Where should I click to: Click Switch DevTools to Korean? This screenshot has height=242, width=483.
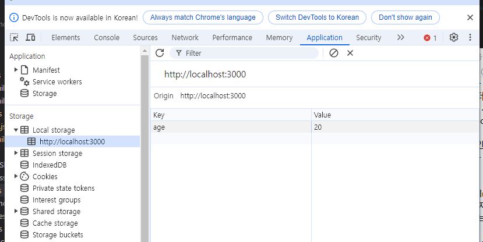click(317, 17)
